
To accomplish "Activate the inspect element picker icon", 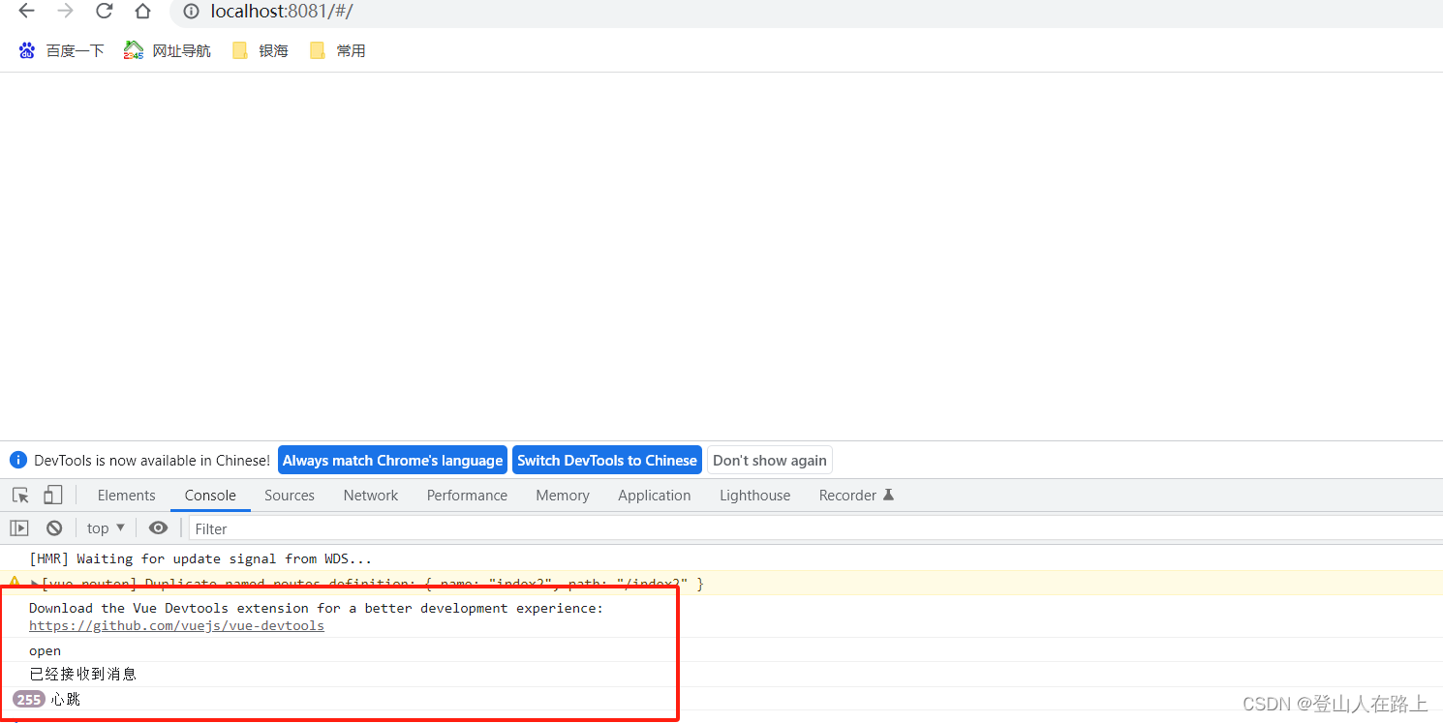I will click(20, 495).
